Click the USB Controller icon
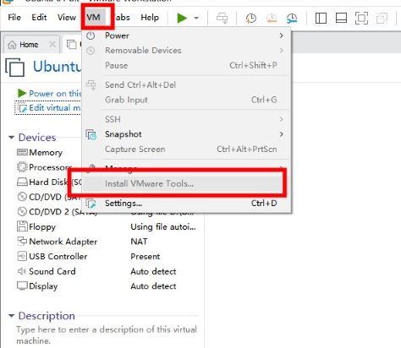The width and height of the screenshot is (401, 348). click(22, 256)
